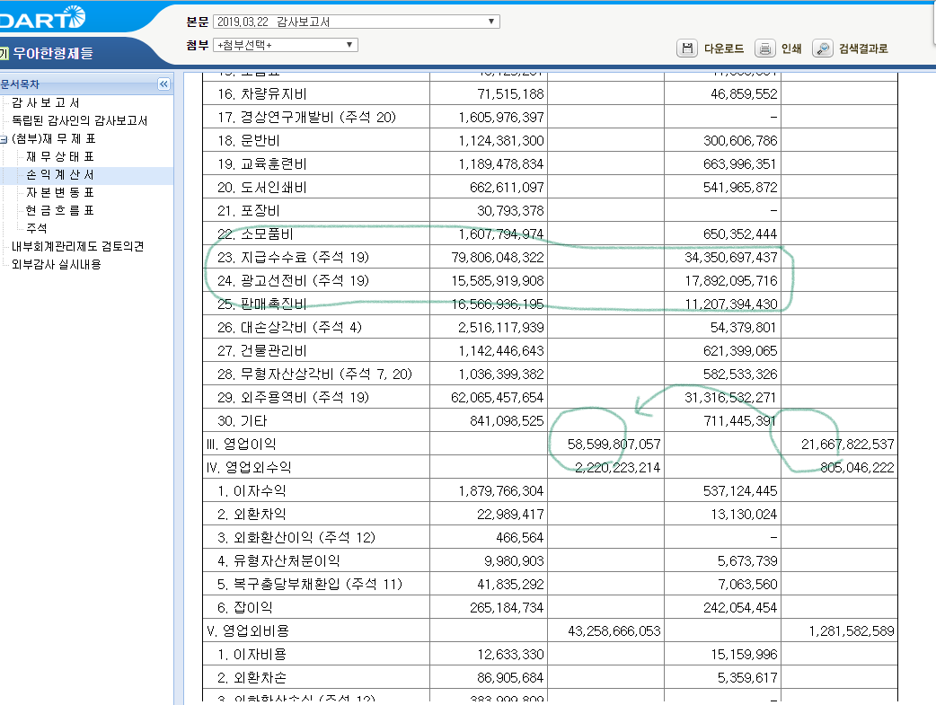This screenshot has width=936, height=705.
Task: Click the 문서목차 panel title
Action: tap(20, 84)
